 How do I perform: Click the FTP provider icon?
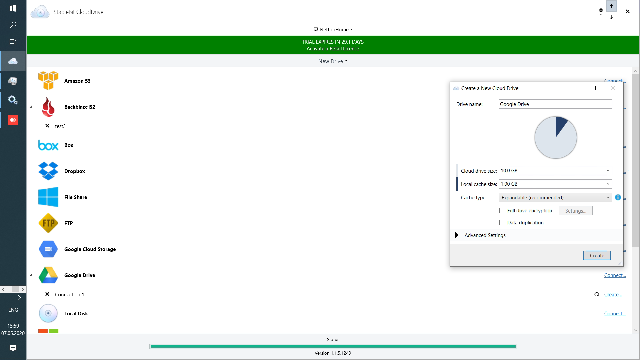coord(48,223)
